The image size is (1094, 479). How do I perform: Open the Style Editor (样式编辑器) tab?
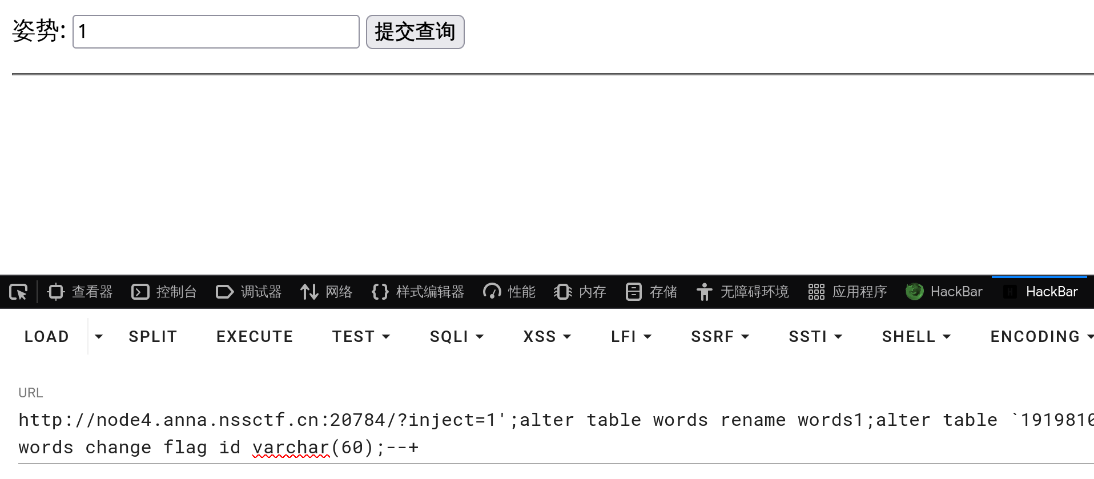pos(417,292)
